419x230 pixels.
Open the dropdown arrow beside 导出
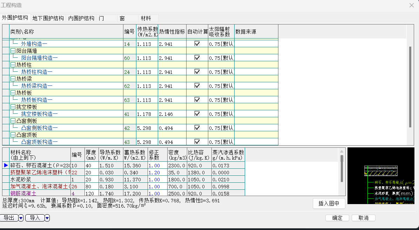[21, 218]
